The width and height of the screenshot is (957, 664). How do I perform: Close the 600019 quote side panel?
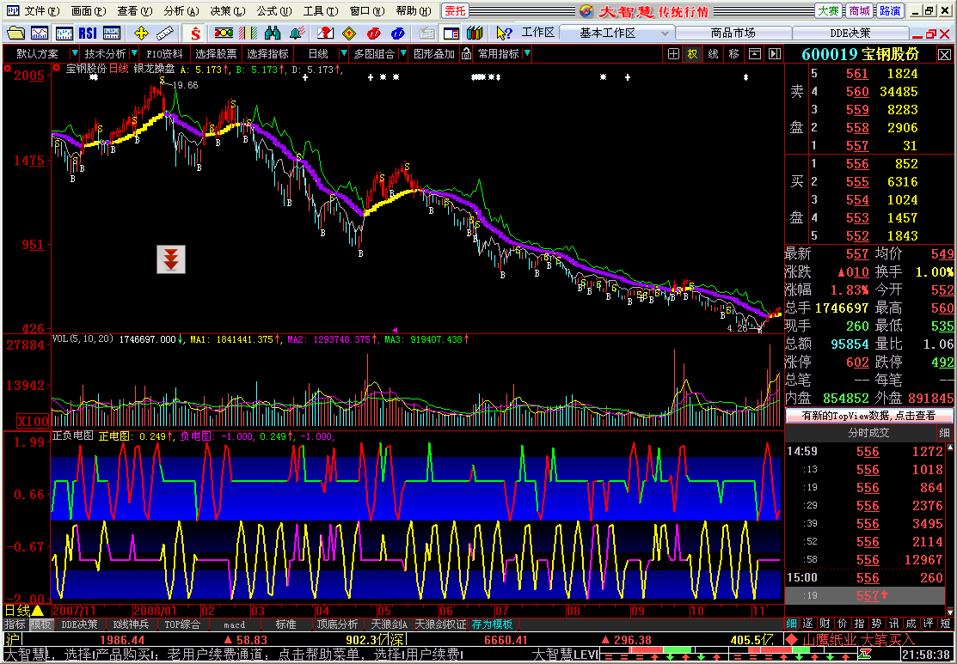coord(945,54)
